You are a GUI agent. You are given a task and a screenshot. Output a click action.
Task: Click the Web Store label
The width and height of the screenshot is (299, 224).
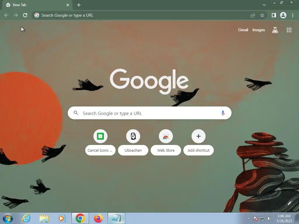coord(166,150)
